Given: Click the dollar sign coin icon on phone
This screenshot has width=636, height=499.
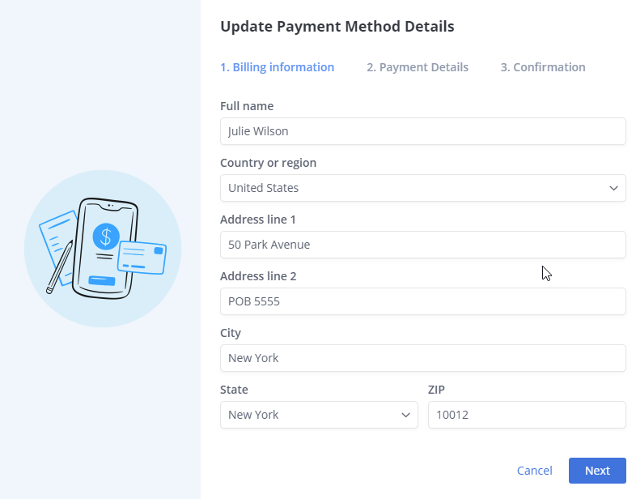Looking at the screenshot, I should tap(105, 236).
